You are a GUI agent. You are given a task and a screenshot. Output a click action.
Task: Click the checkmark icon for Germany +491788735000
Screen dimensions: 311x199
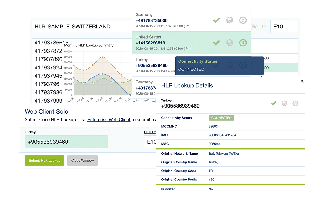coord(216,20)
